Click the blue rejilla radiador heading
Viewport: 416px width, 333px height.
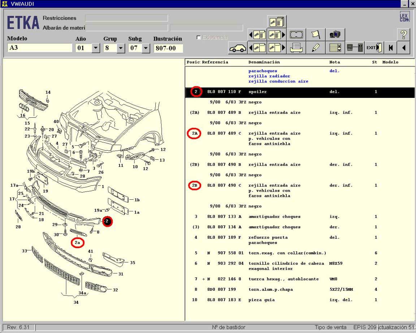pos(269,76)
